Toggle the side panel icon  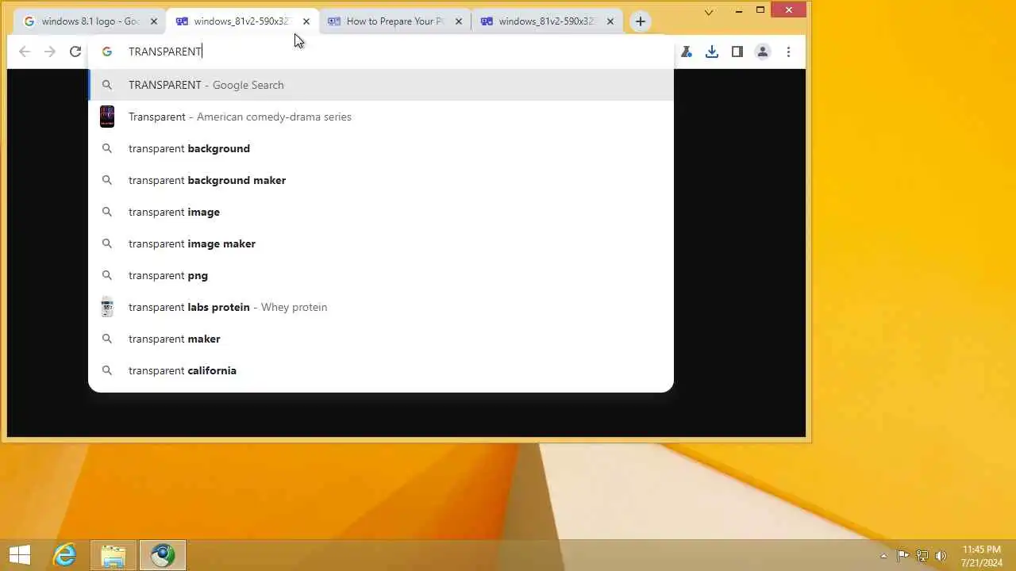(x=737, y=52)
